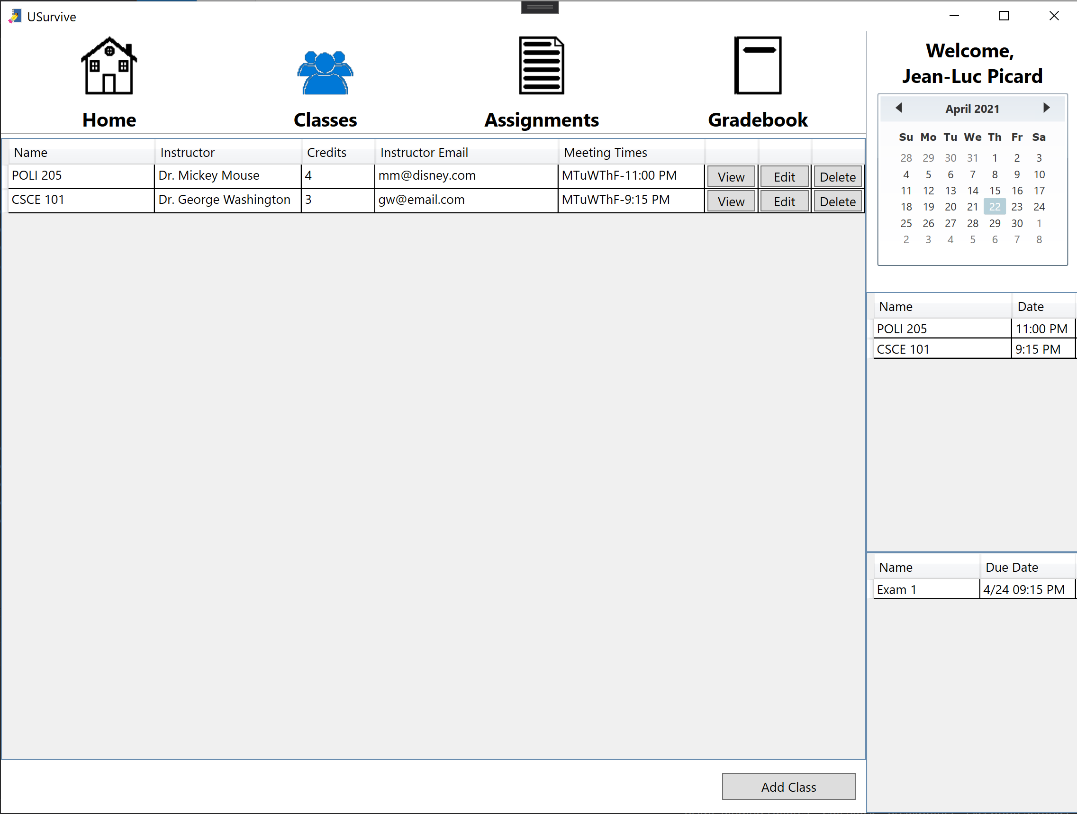Click the Name header in schedule panel

(x=942, y=307)
